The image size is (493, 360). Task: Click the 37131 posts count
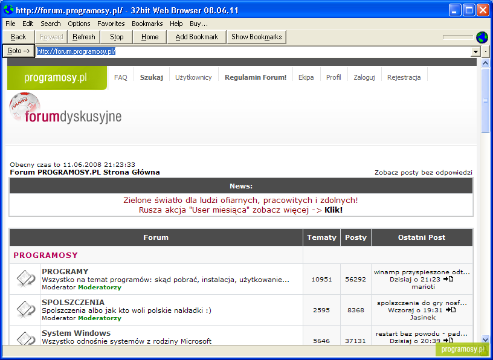pyautogui.click(x=356, y=341)
